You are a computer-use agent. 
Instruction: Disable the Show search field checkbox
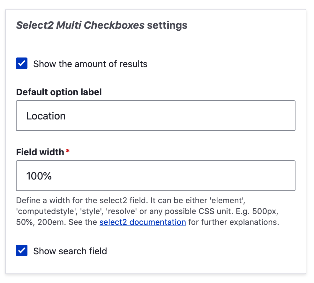pyautogui.click(x=22, y=251)
